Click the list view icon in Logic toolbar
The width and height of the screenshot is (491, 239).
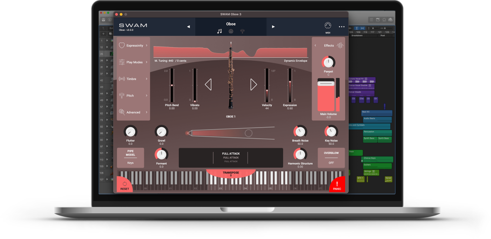(372, 20)
